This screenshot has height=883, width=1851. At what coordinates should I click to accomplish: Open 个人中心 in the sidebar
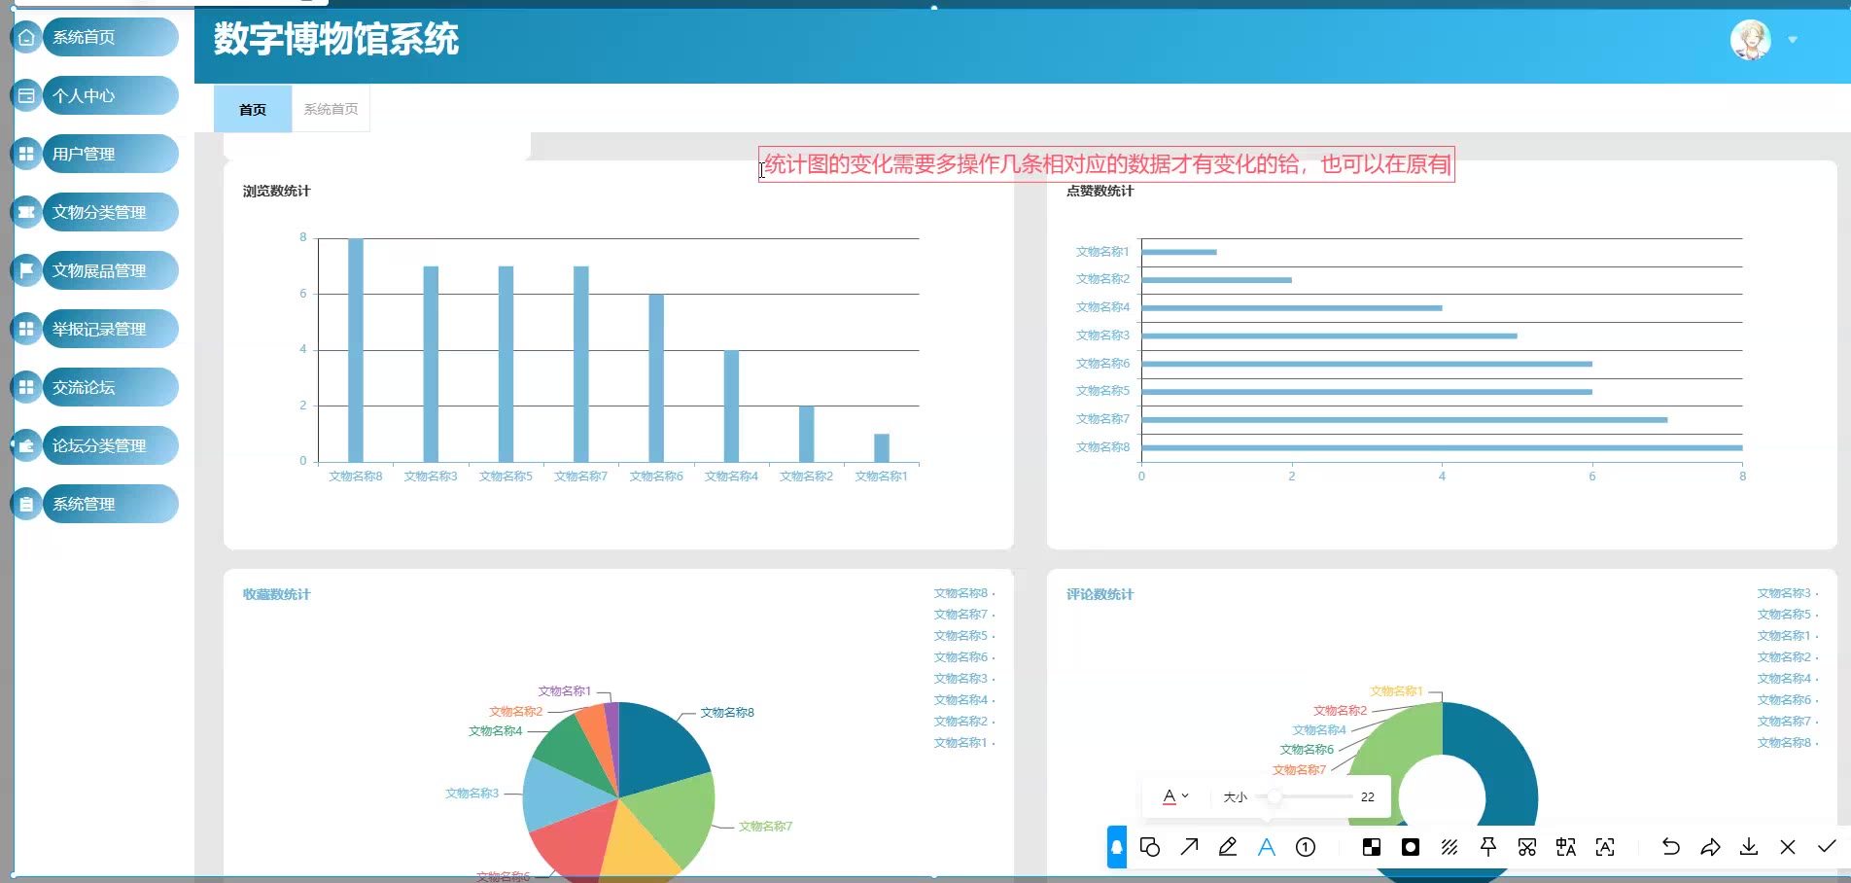tap(110, 95)
